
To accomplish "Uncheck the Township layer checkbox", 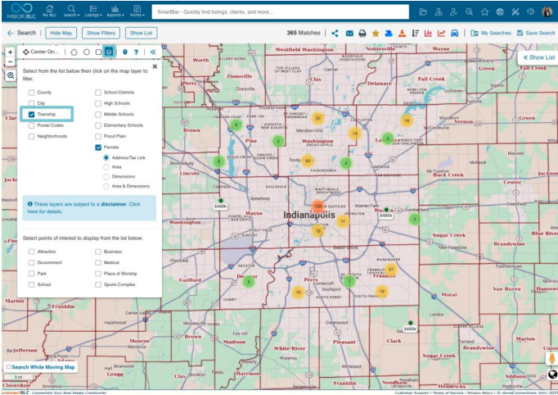I will click(x=32, y=115).
